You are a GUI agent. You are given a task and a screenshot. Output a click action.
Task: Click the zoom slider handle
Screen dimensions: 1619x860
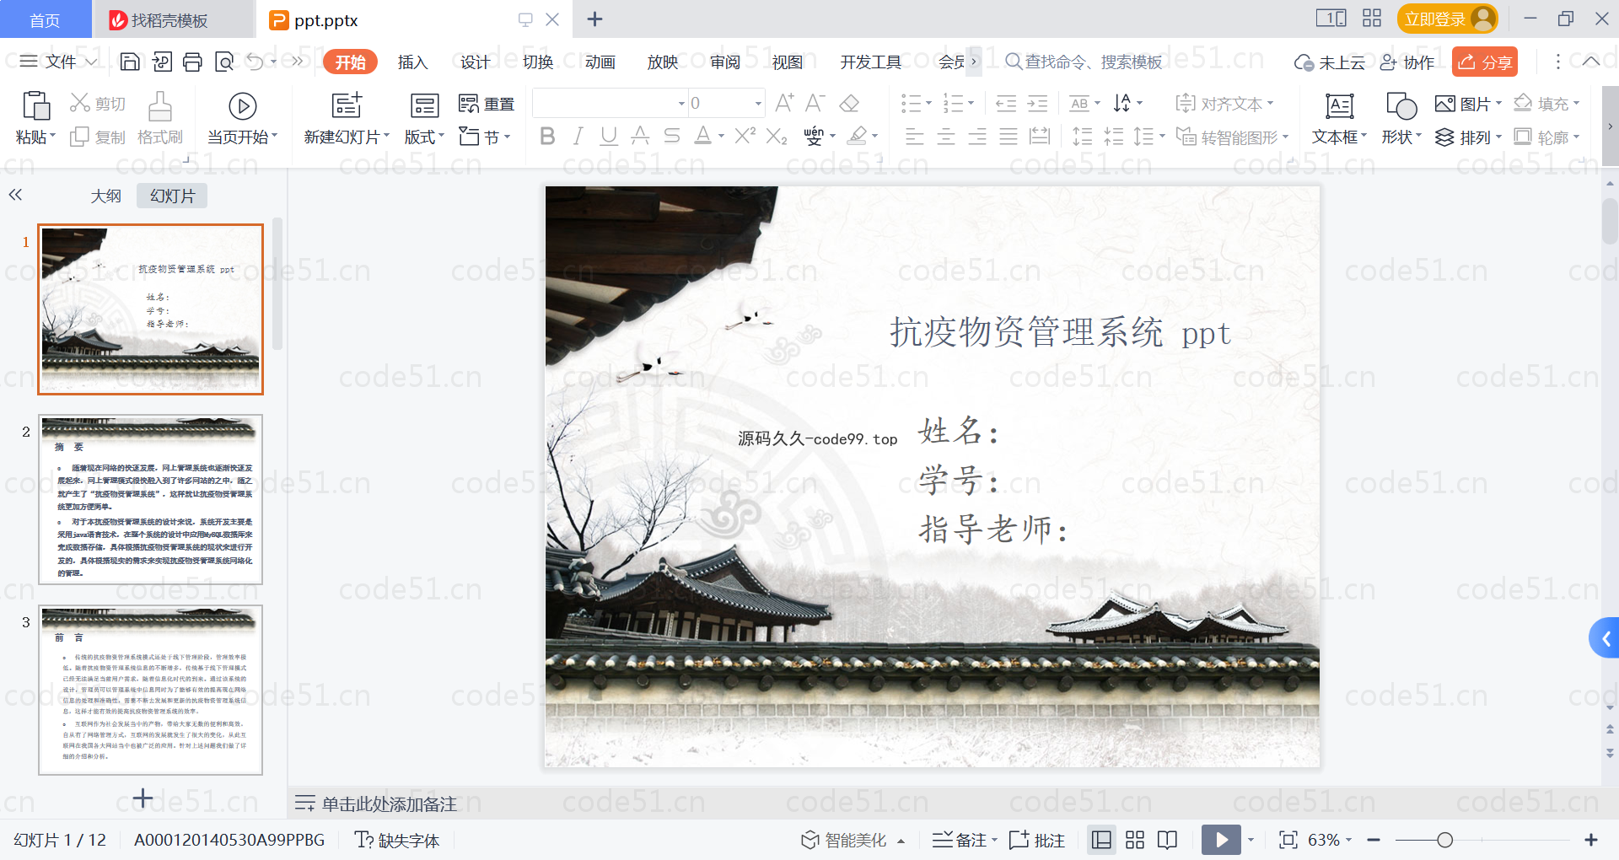(1444, 840)
